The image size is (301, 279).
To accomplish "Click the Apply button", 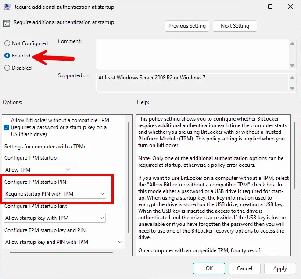I will (x=280, y=268).
